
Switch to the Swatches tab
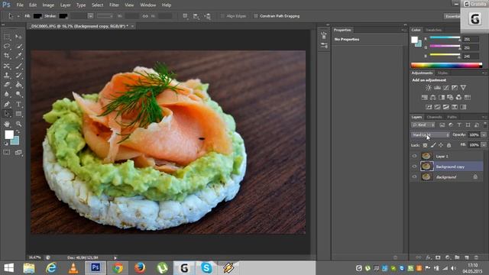434,30
